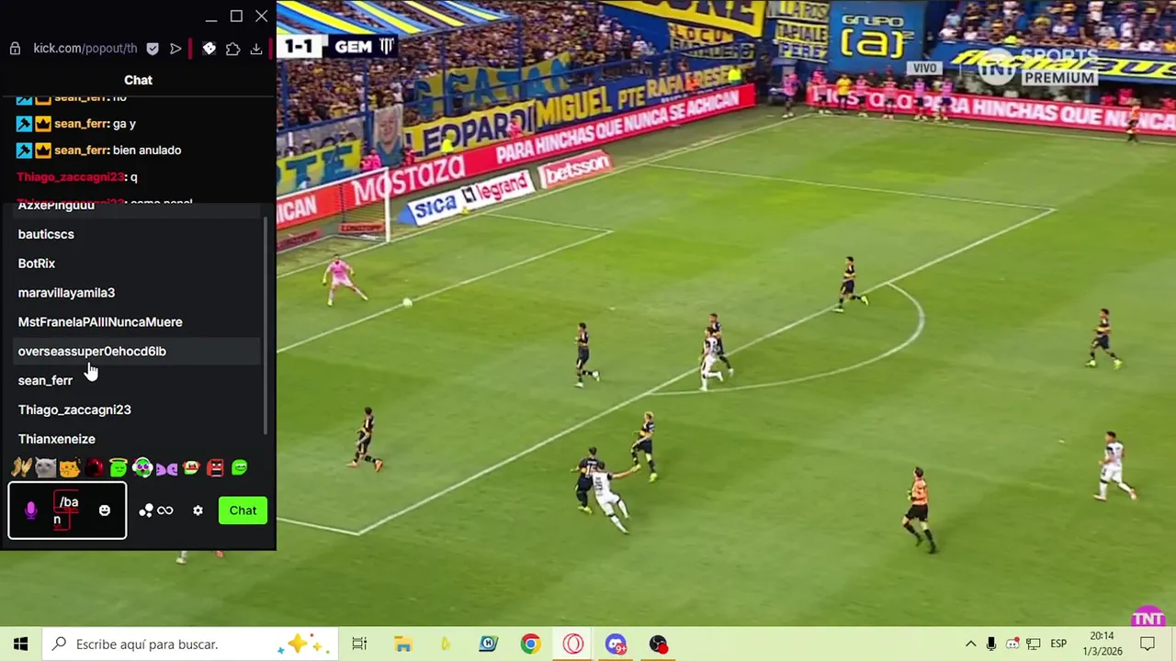Image resolution: width=1176 pixels, height=661 pixels.
Task: Insert the praying hands emote
Action: pyautogui.click(x=21, y=468)
